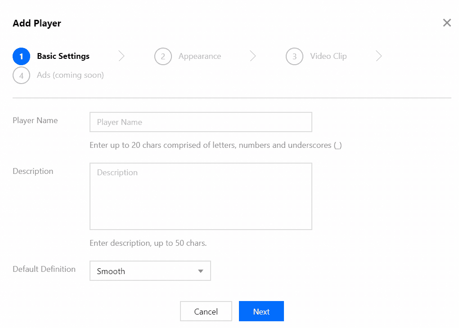Close the Add Player dialog

click(447, 23)
